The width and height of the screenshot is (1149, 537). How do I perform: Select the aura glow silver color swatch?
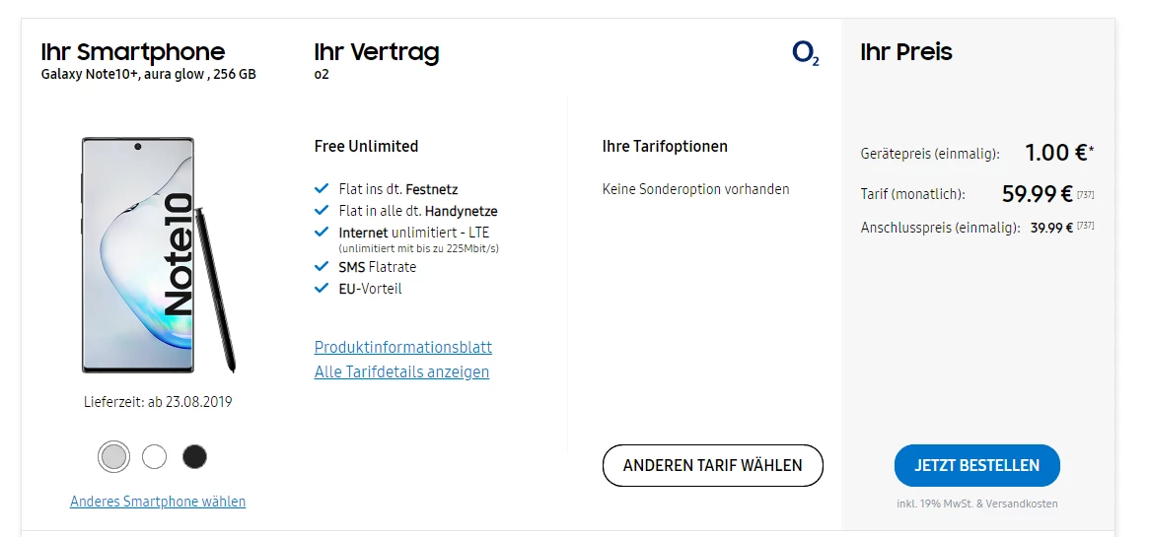tap(114, 456)
